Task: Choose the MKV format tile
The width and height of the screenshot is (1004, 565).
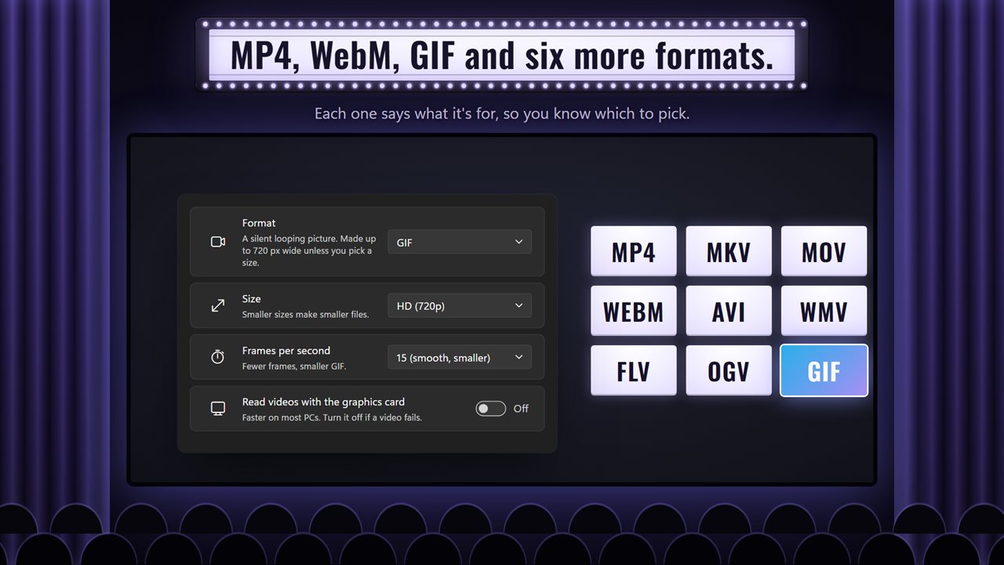Action: click(x=729, y=251)
